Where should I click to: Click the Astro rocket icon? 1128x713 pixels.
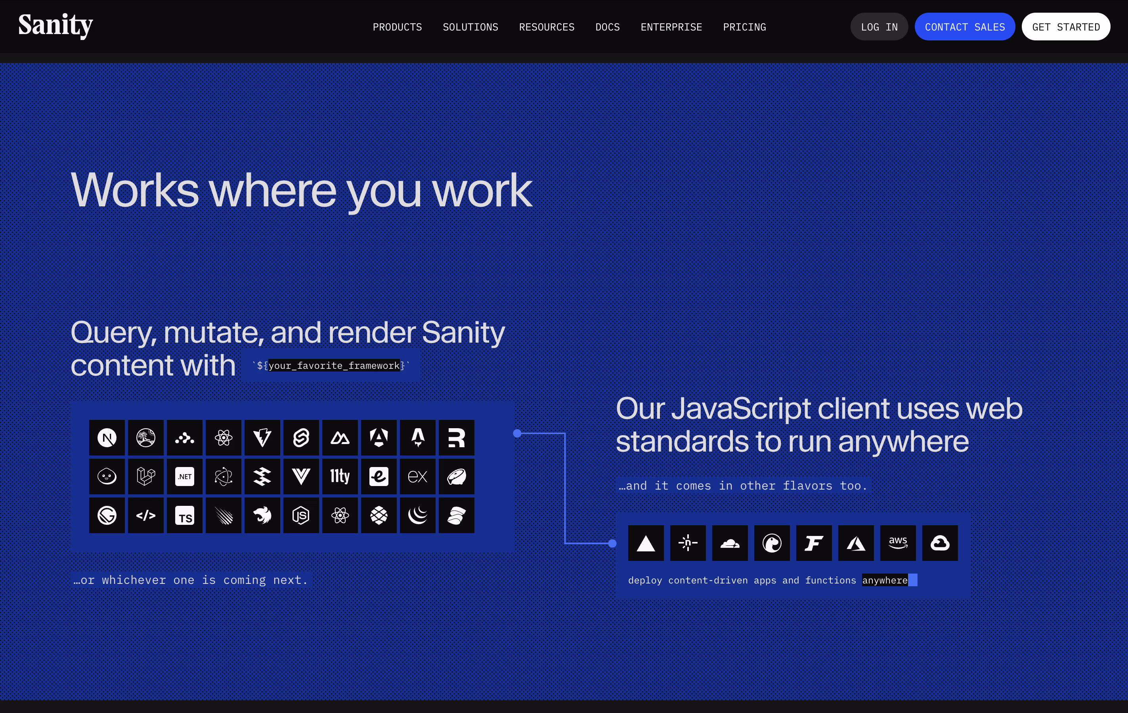[x=417, y=438]
